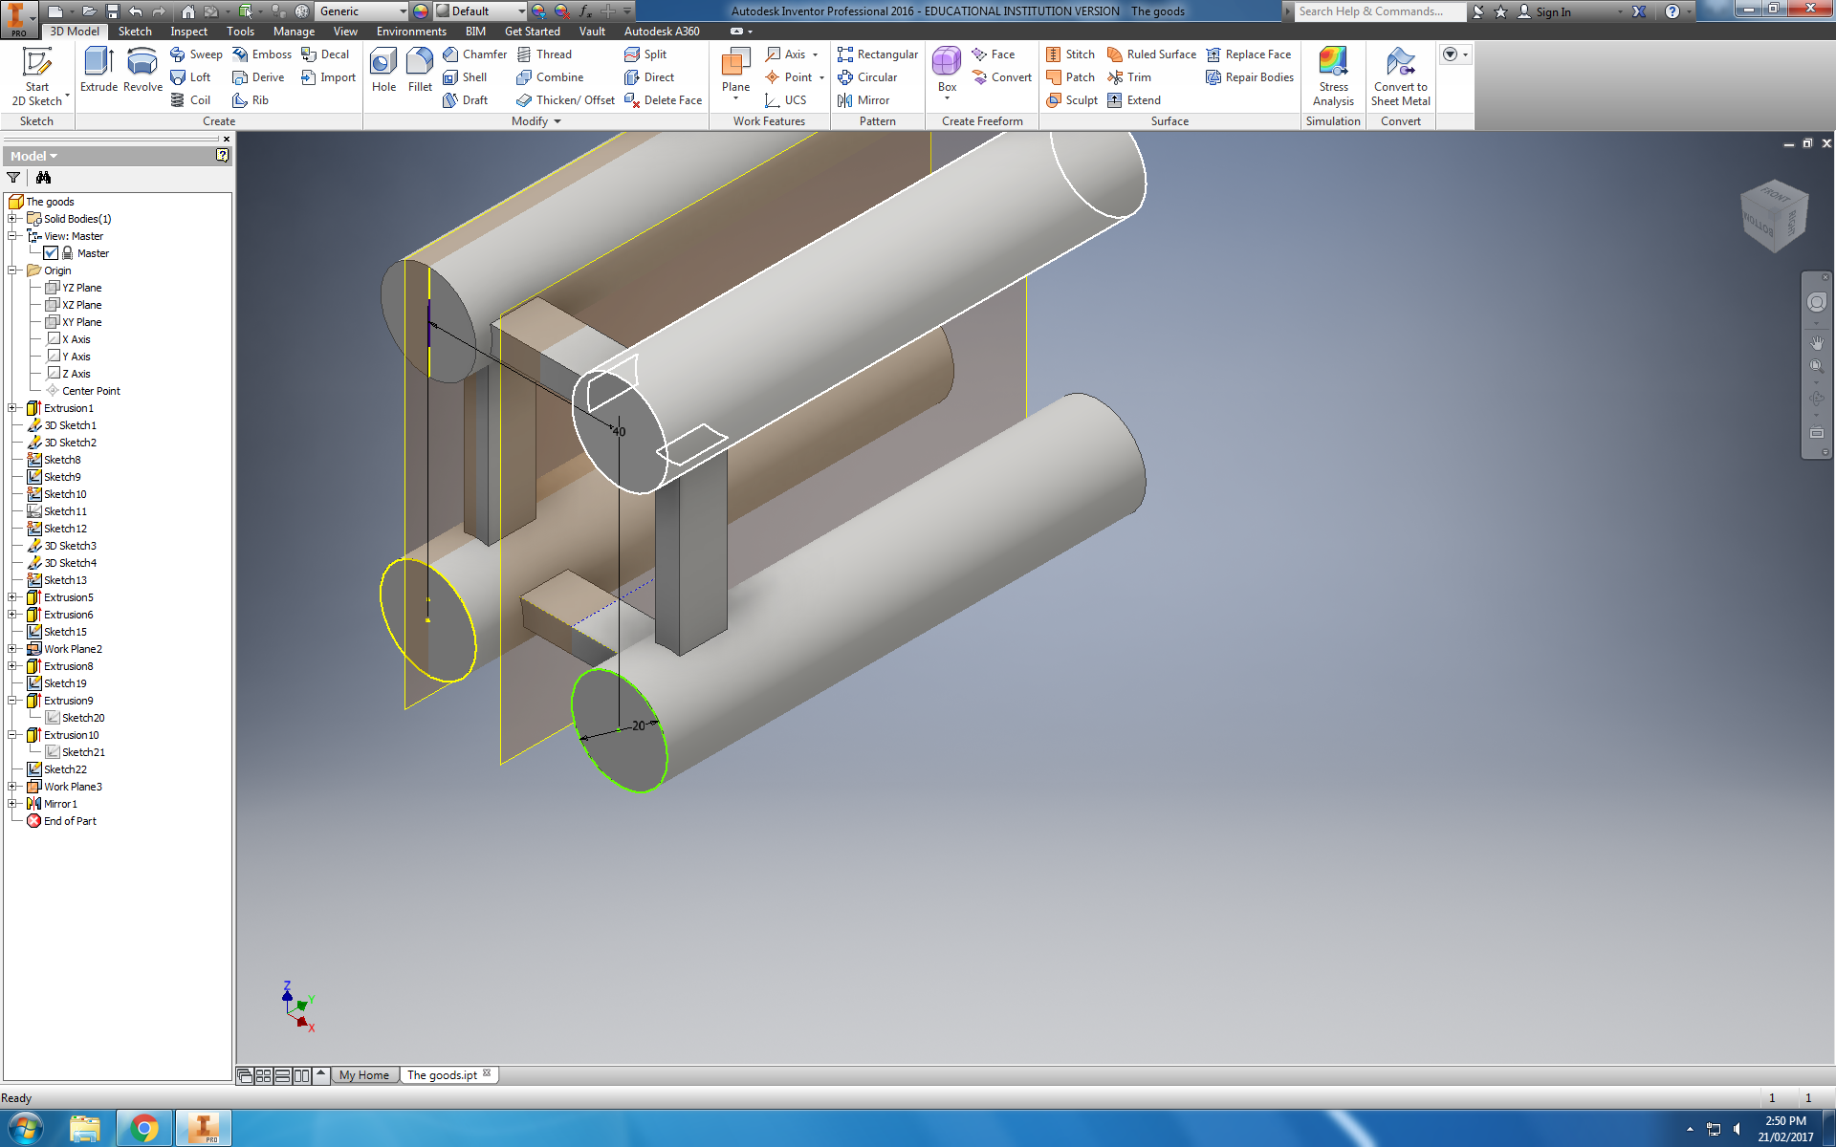Expand the Extrusion5 node
1836x1147 pixels.
click(12, 597)
